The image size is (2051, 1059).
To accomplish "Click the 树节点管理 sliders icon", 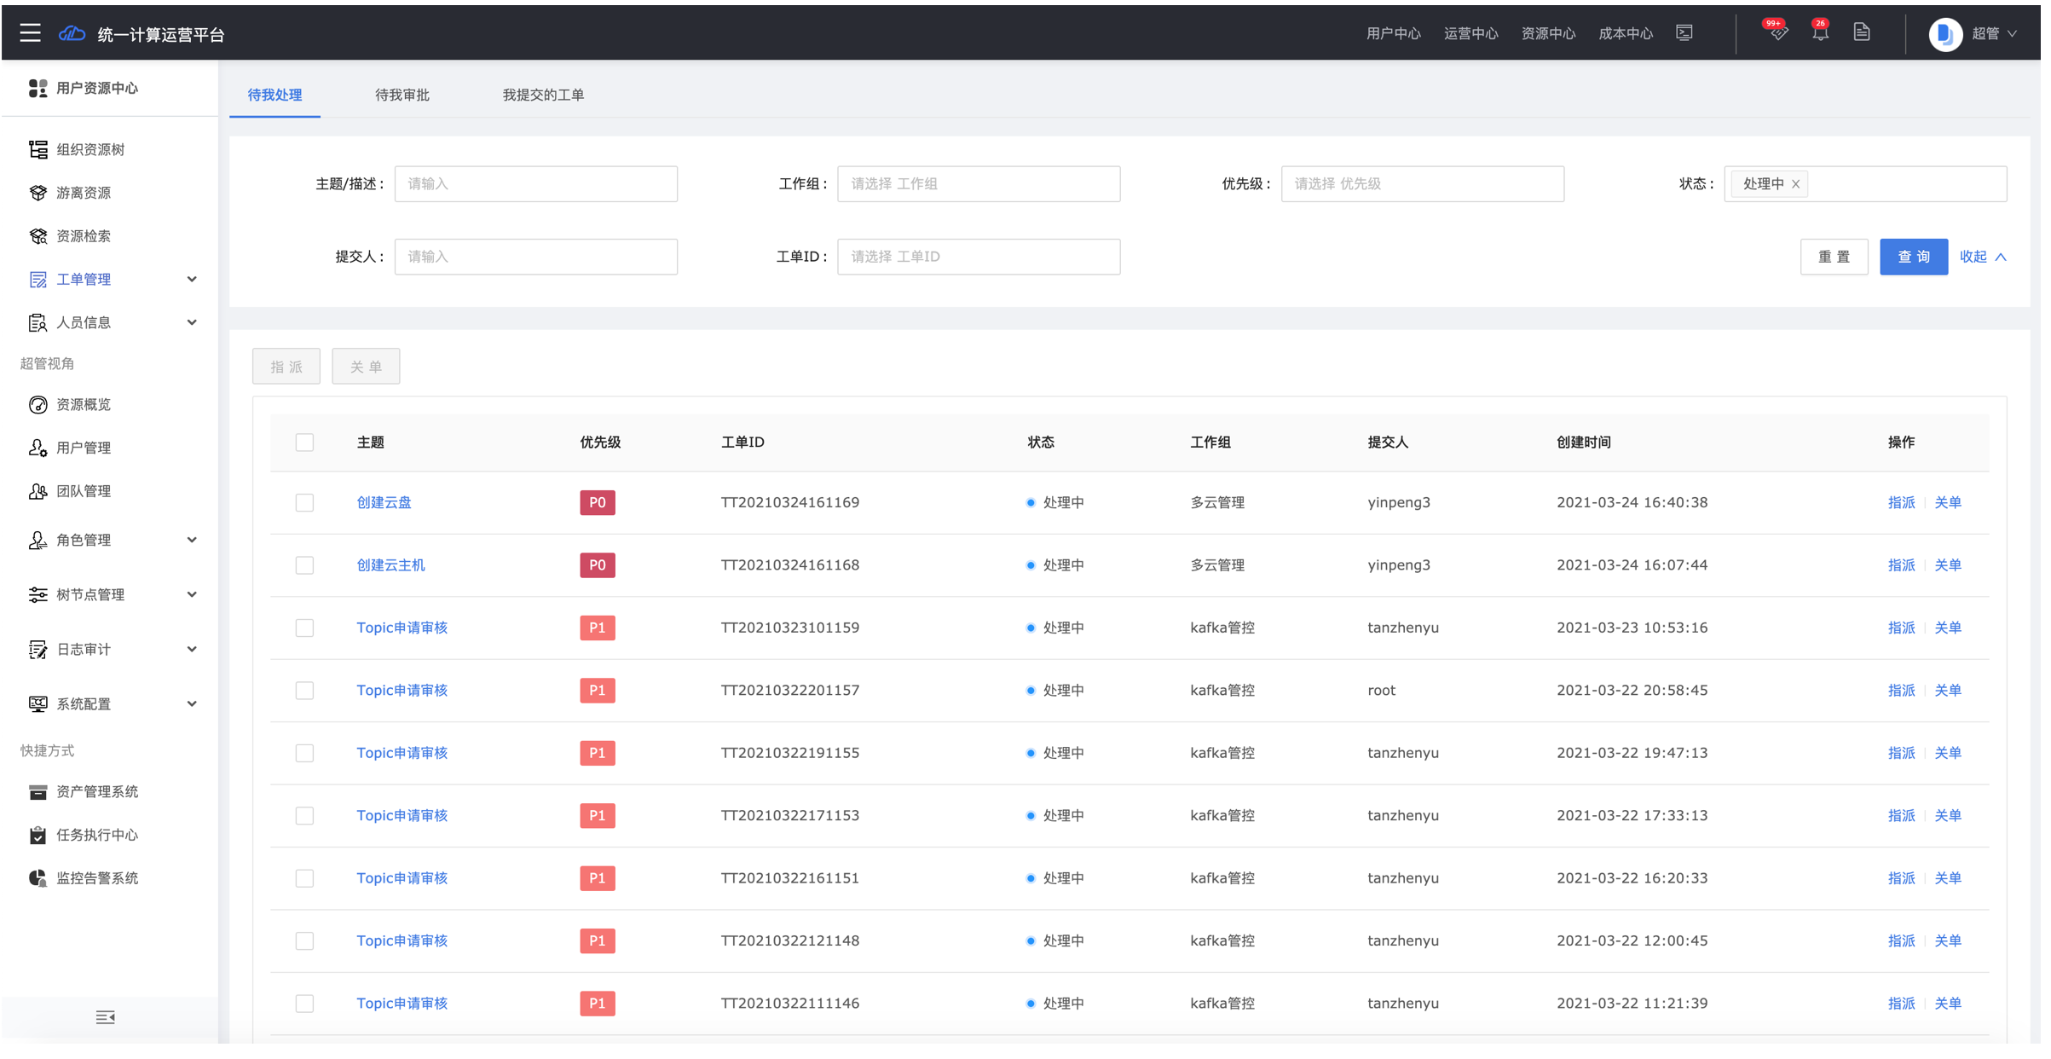I will click(38, 594).
